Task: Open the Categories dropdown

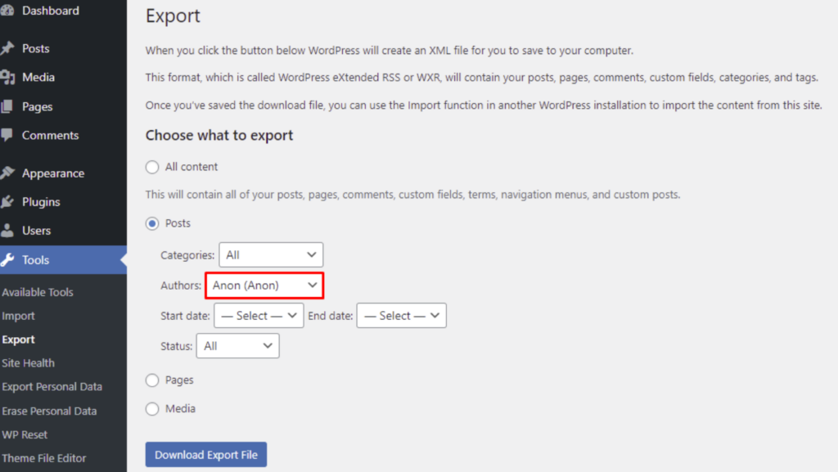Action: click(271, 255)
